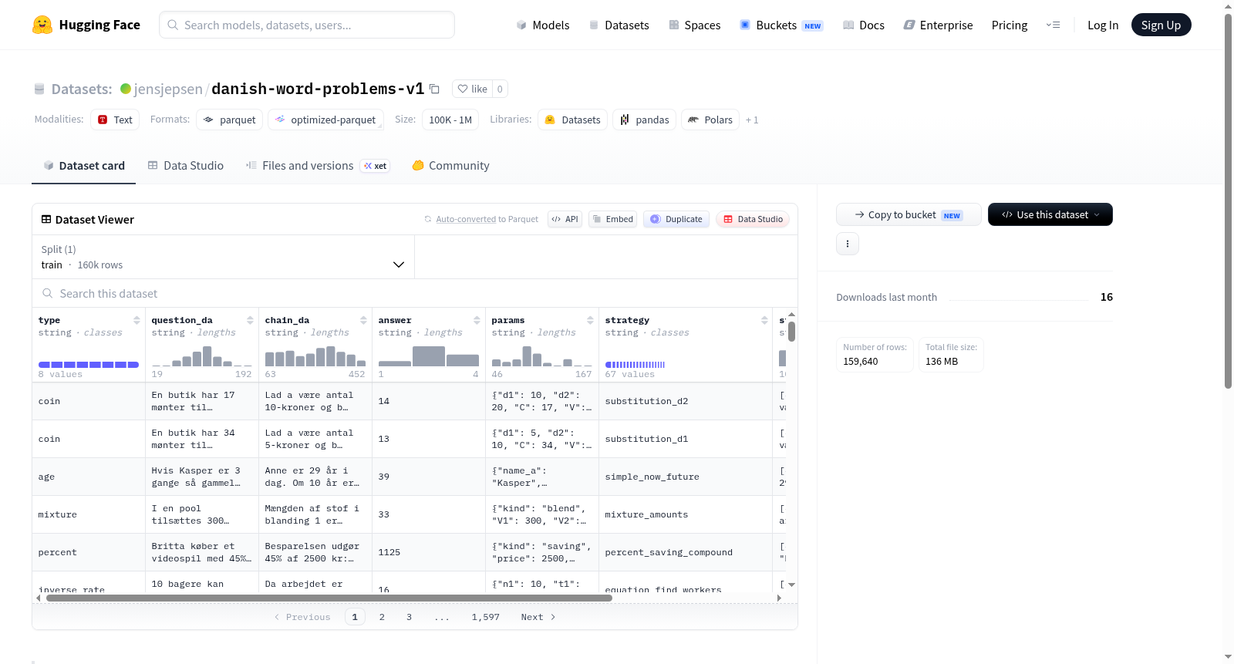Switch to the Dataset card tab
1234x664 pixels.
point(83,166)
